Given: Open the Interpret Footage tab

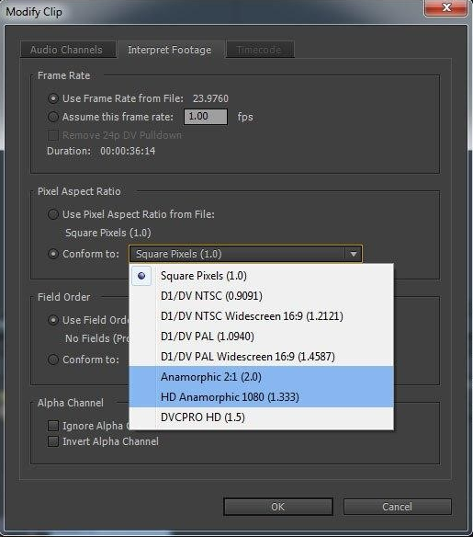Looking at the screenshot, I should 170,50.
